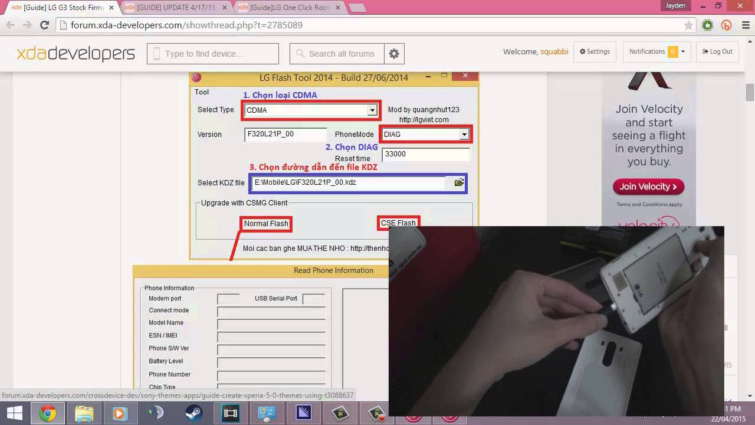Bookmark this page with the star icon
Viewport: 755px width, 425px height.
pos(688,25)
